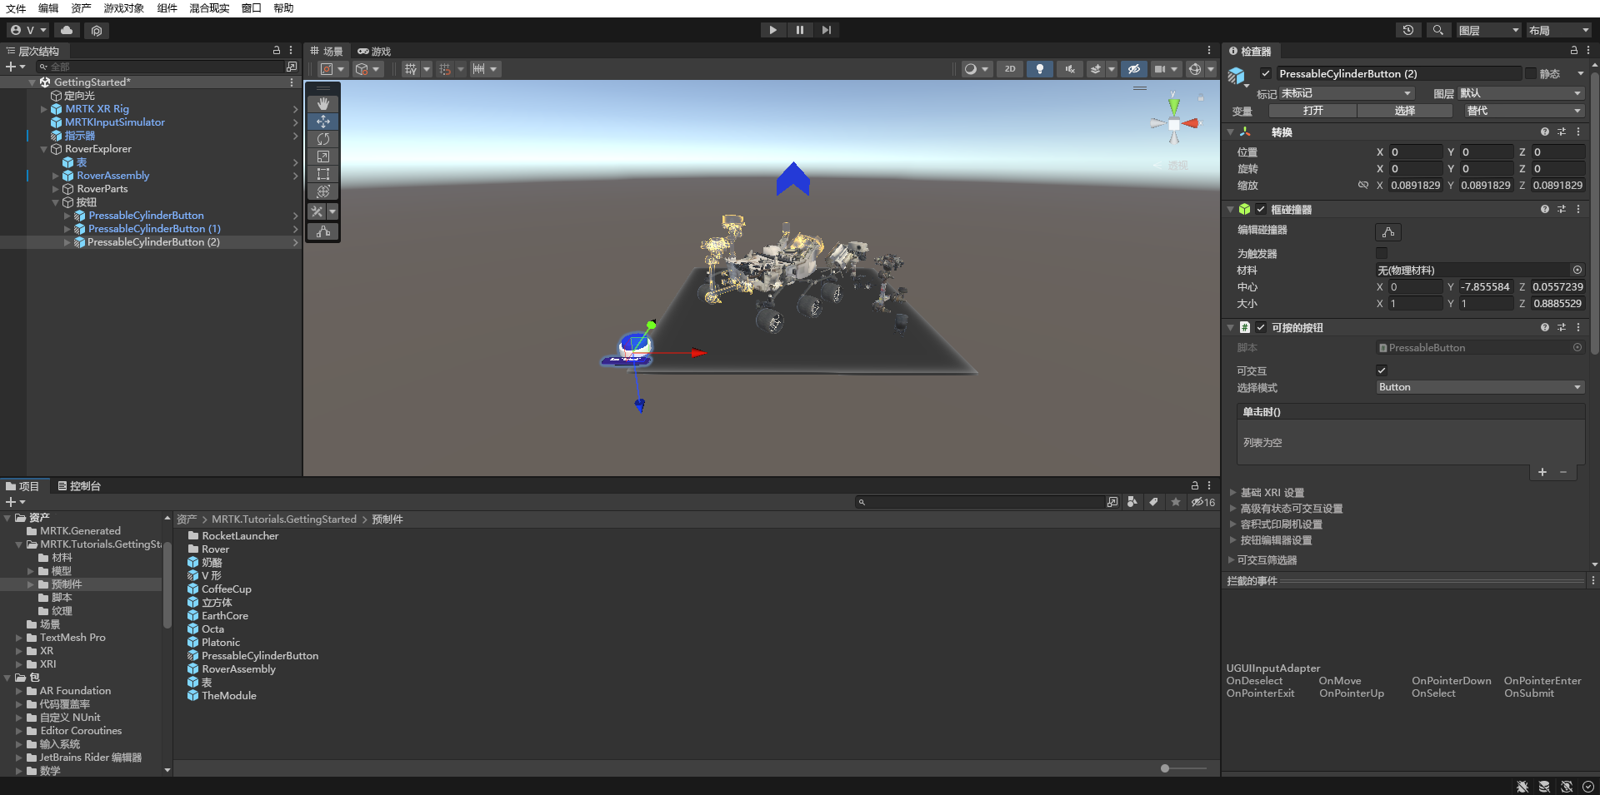Select the Rect transform tool
The width and height of the screenshot is (1600, 795).
point(322,174)
